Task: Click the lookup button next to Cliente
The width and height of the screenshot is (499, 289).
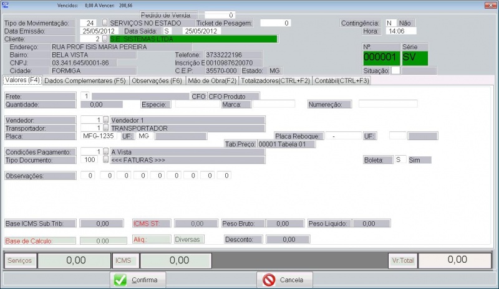Action: (105, 39)
